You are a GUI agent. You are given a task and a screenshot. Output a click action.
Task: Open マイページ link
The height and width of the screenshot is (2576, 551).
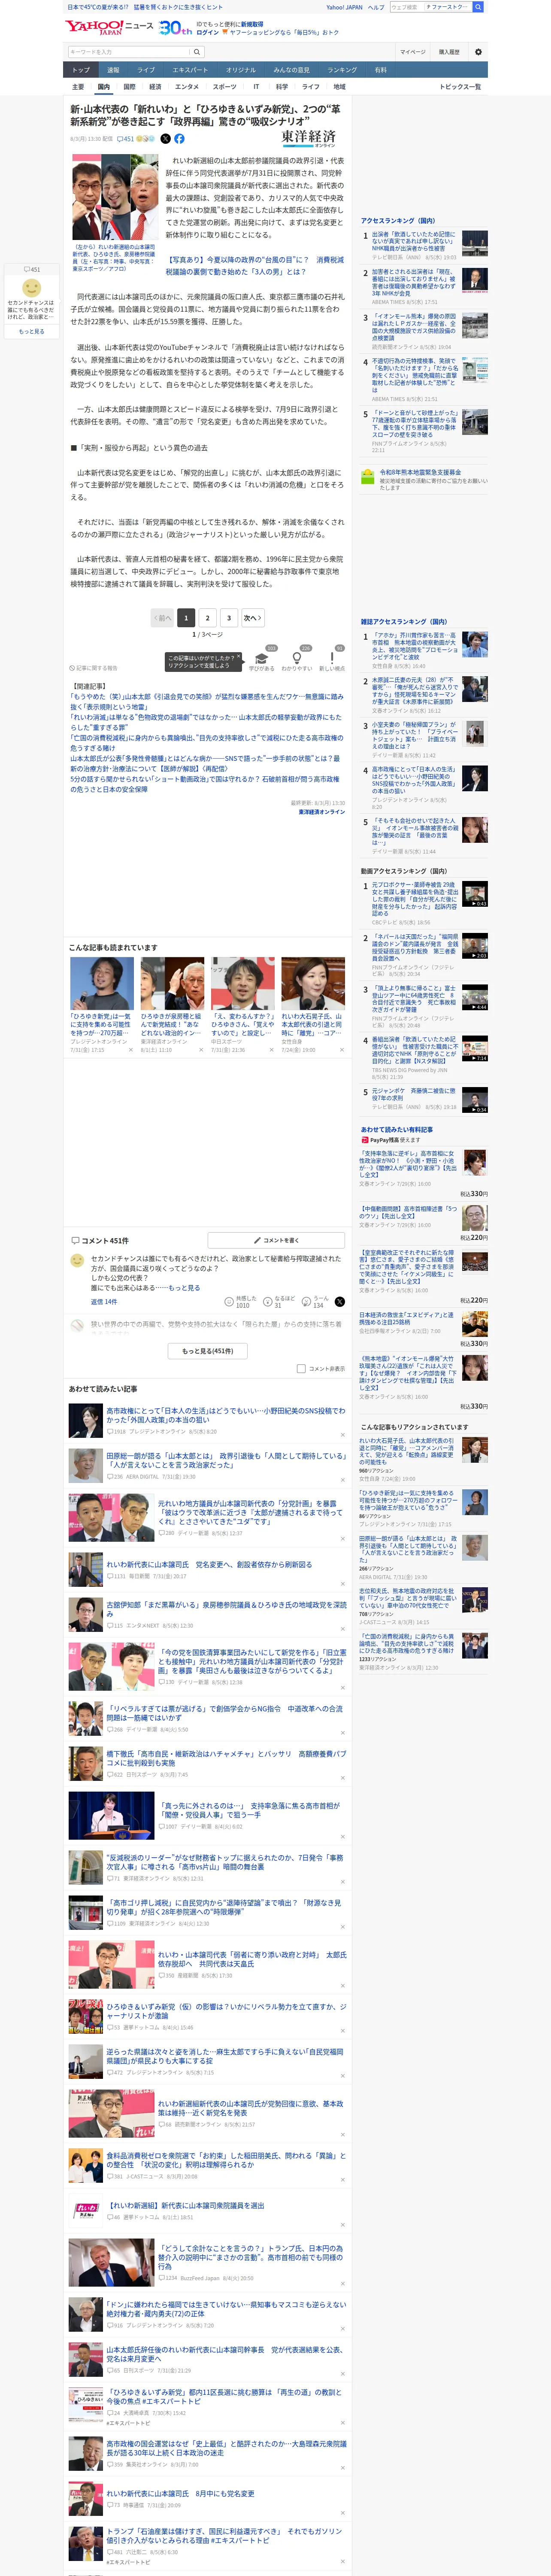pyautogui.click(x=413, y=52)
